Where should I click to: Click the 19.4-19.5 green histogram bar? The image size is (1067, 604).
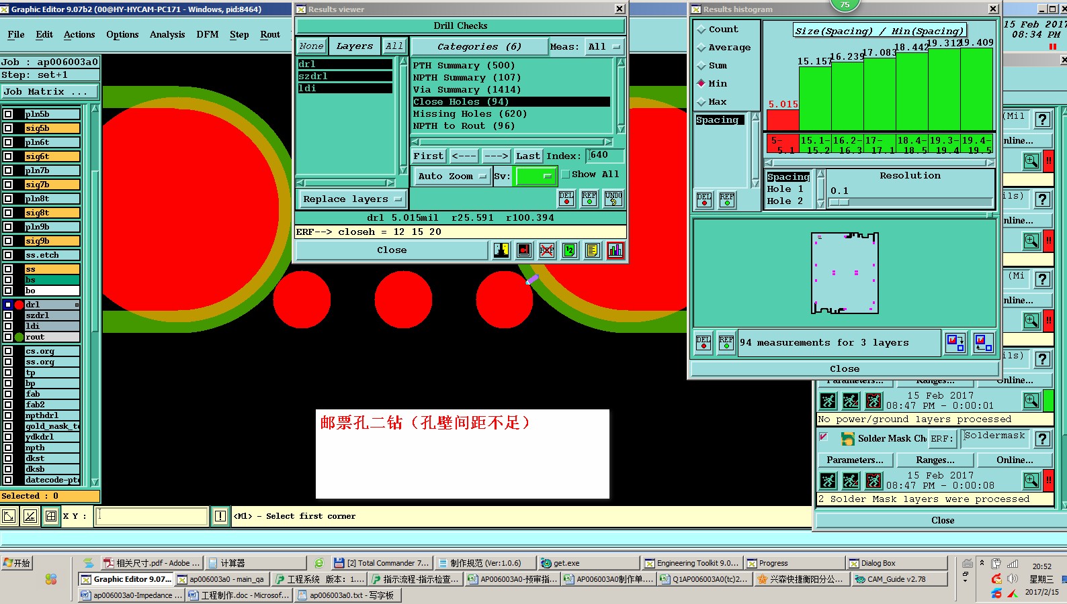(x=977, y=89)
